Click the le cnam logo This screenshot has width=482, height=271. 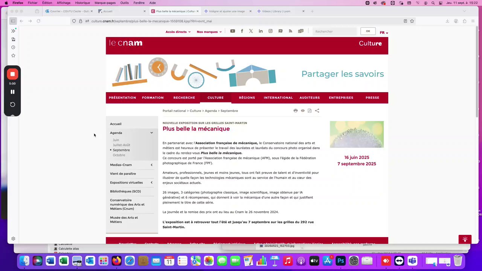126,43
